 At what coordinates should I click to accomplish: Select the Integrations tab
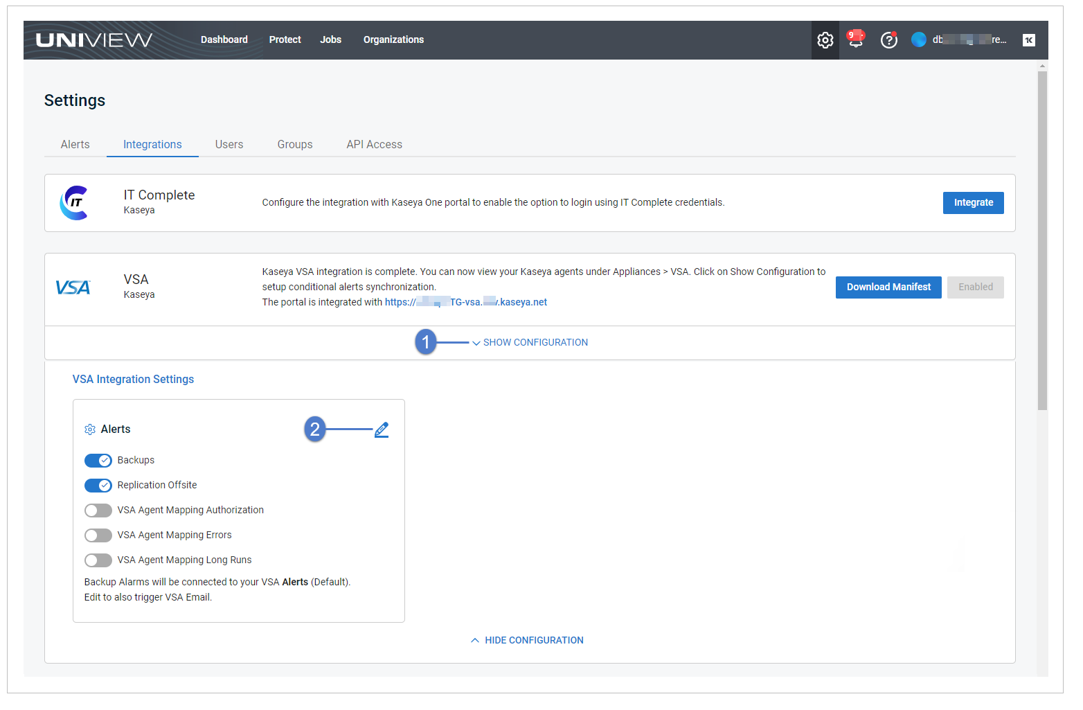tap(152, 144)
